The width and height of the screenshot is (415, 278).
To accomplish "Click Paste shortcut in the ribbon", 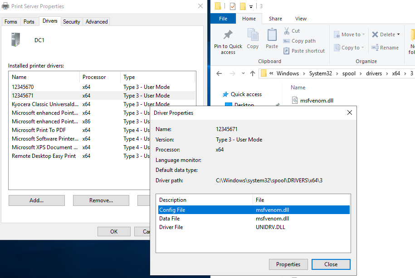I will [303, 51].
